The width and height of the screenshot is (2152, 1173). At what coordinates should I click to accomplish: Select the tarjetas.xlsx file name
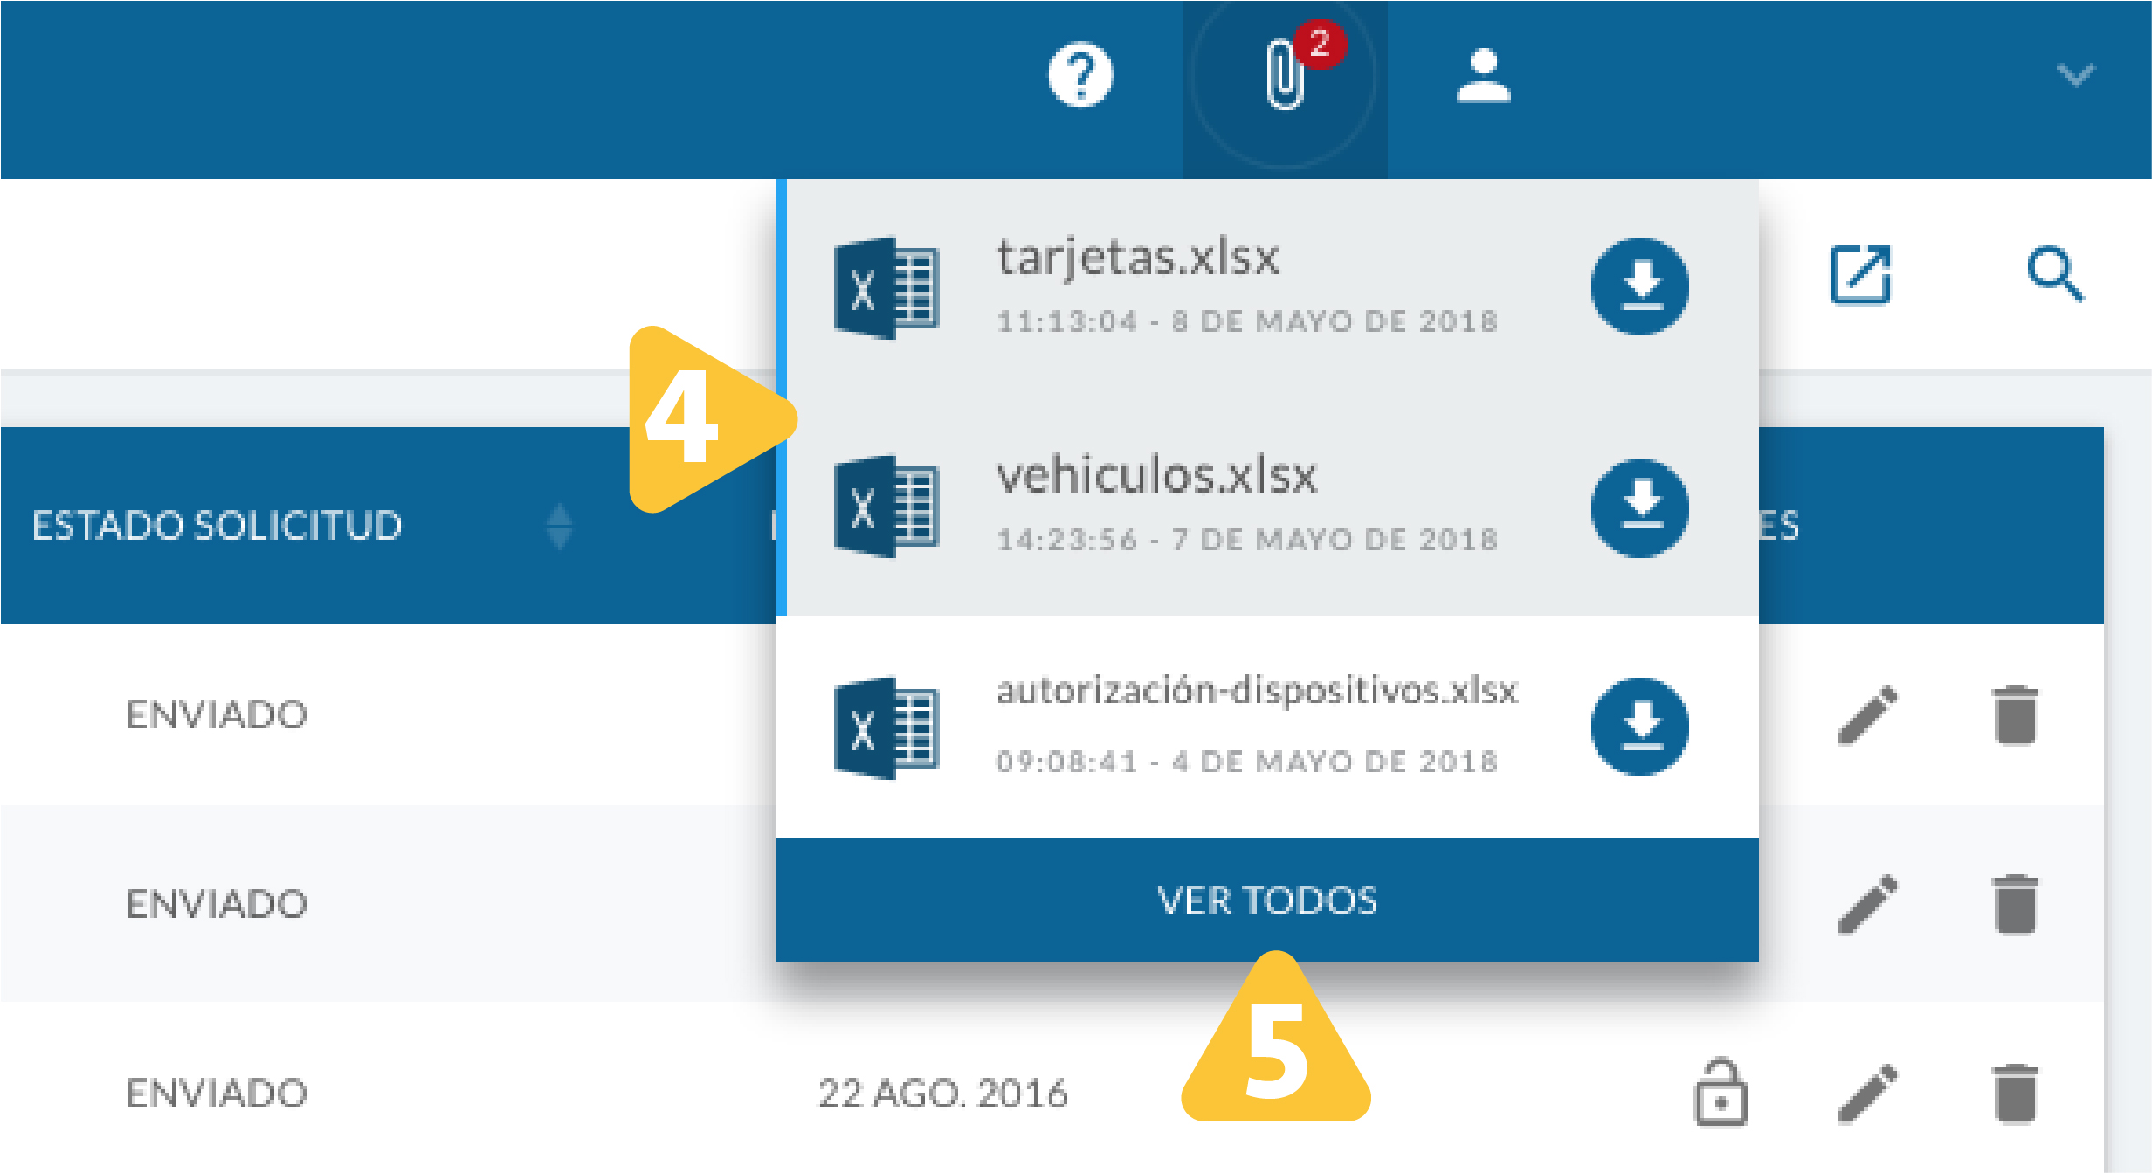pos(1137,258)
